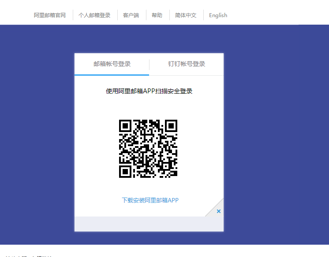Image resolution: width=329 pixels, height=257 pixels.
Task: Click the white area below the blue banner
Action: (x=176, y=251)
